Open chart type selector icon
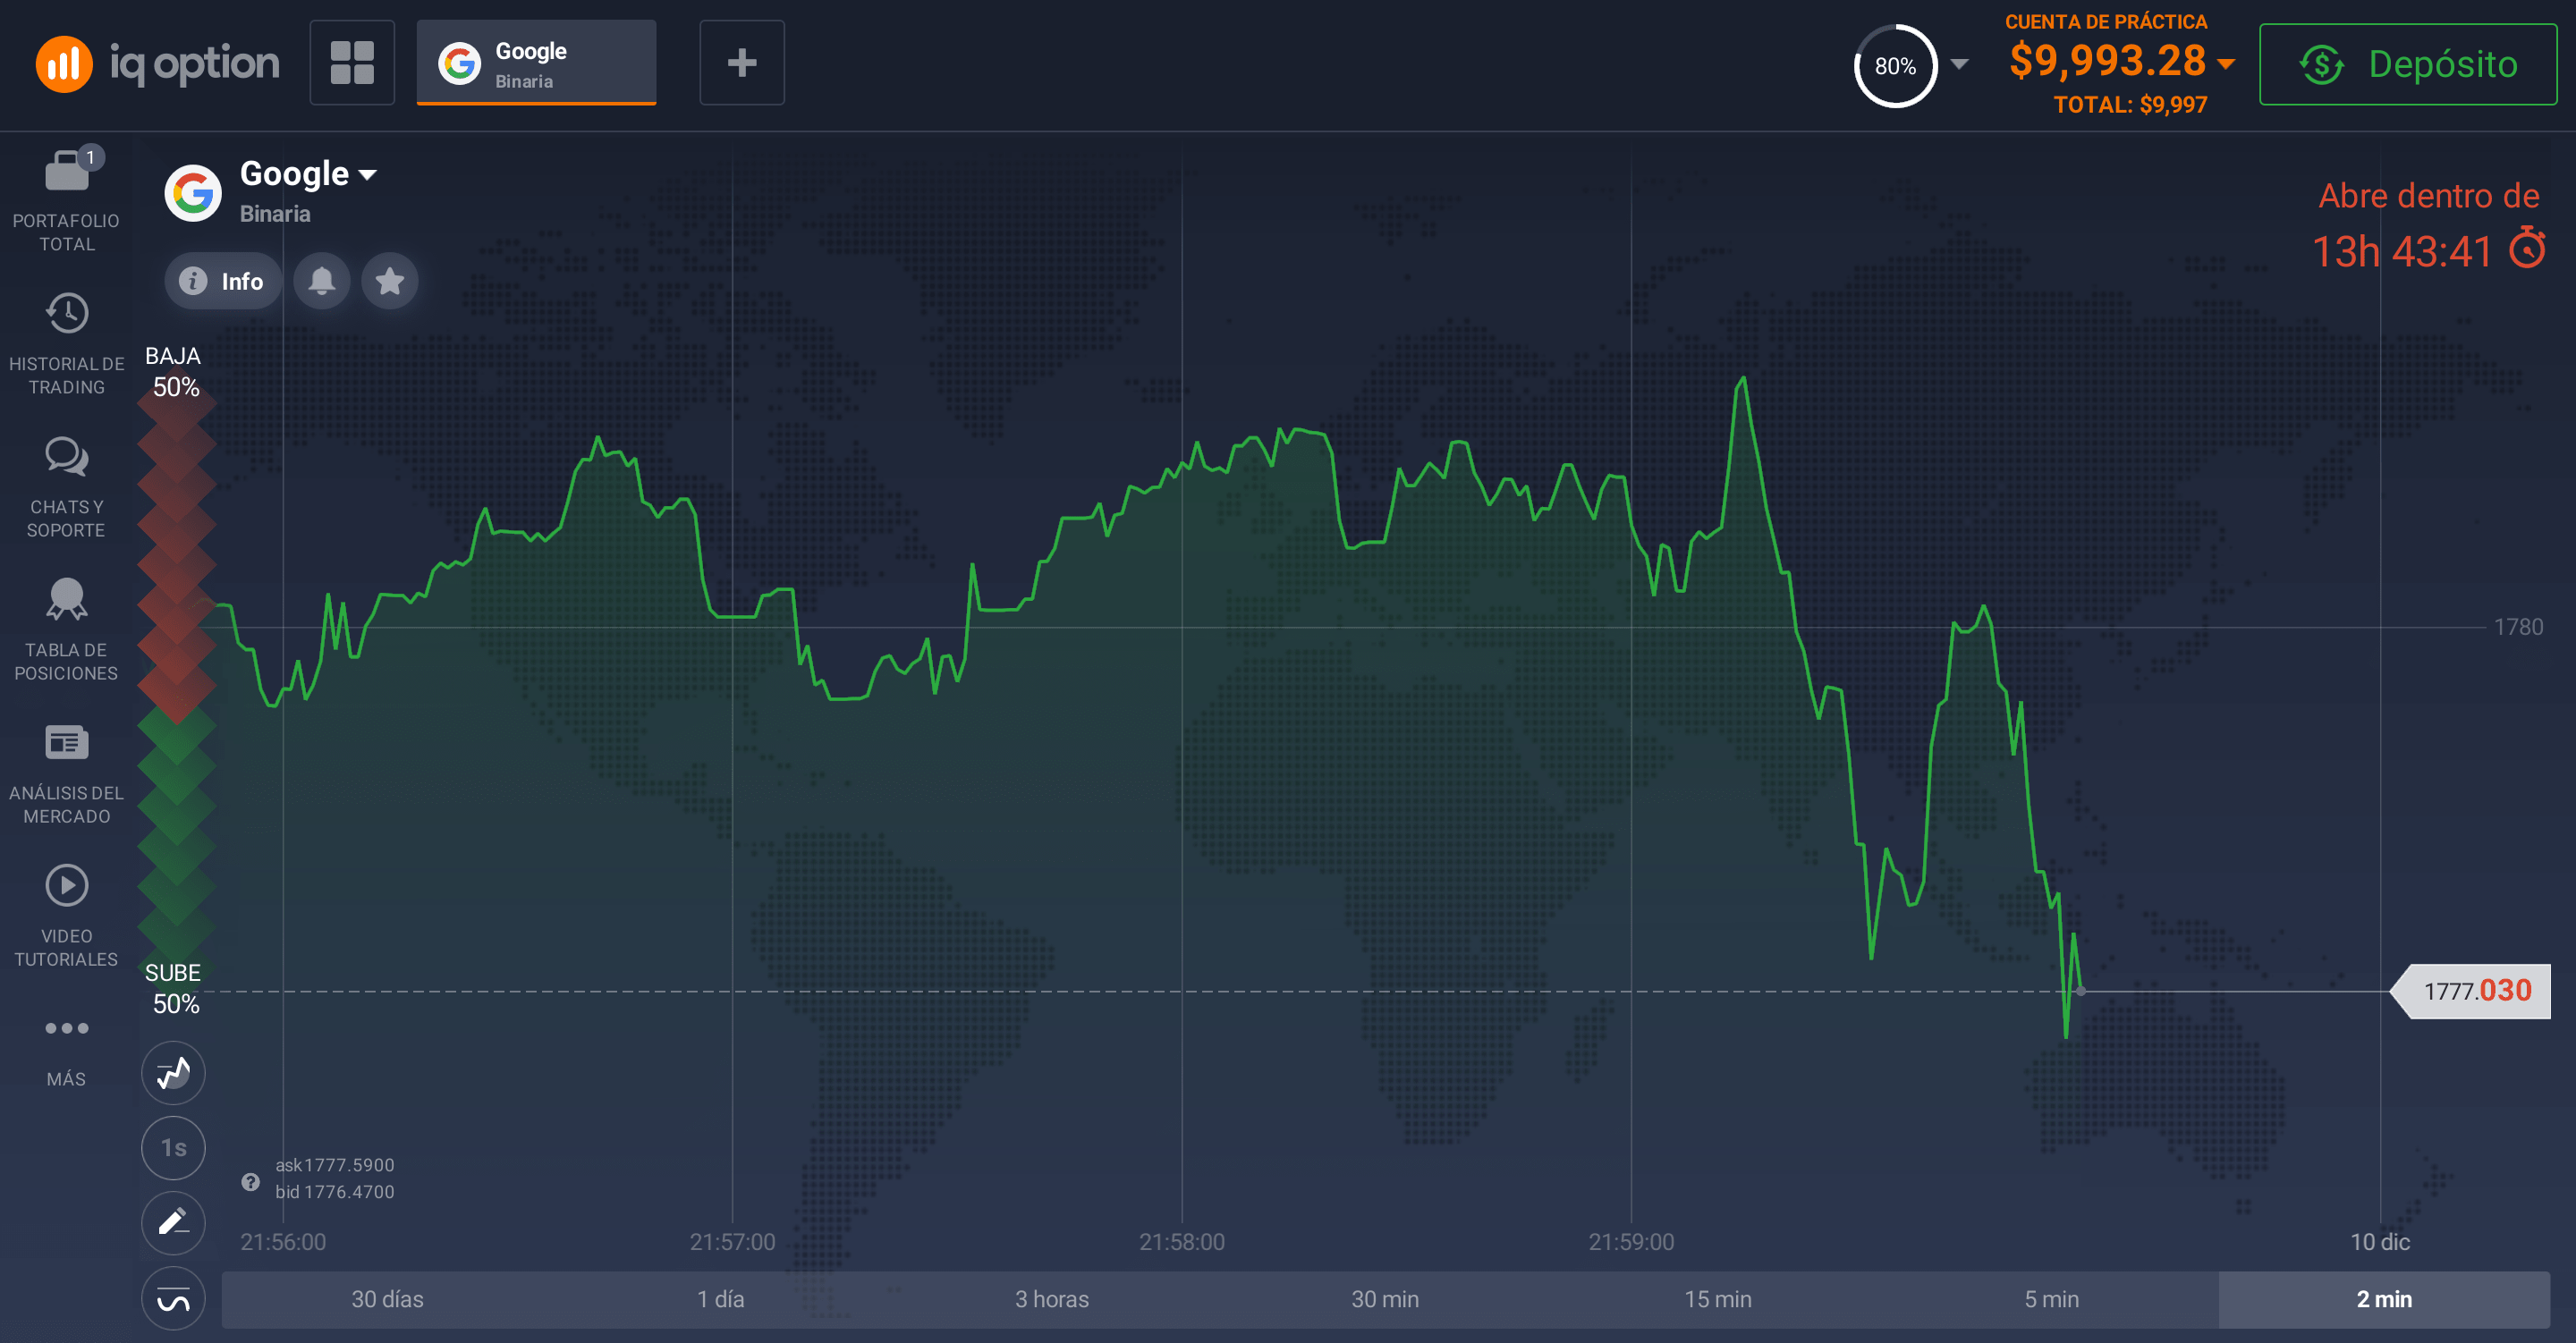Screen dimensions: 2576x1343 coord(173,1073)
